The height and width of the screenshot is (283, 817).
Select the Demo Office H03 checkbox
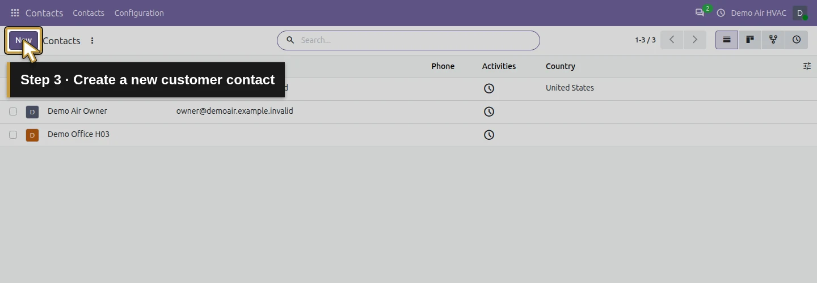13,135
